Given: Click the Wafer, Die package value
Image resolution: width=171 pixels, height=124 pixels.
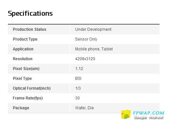Looking at the screenshot, I should click(x=84, y=108).
